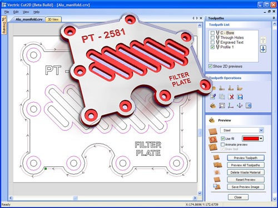Image resolution: width=278 pixels, height=208 pixels.
Task: Click the set material axes icon
Action: coord(231,105)
